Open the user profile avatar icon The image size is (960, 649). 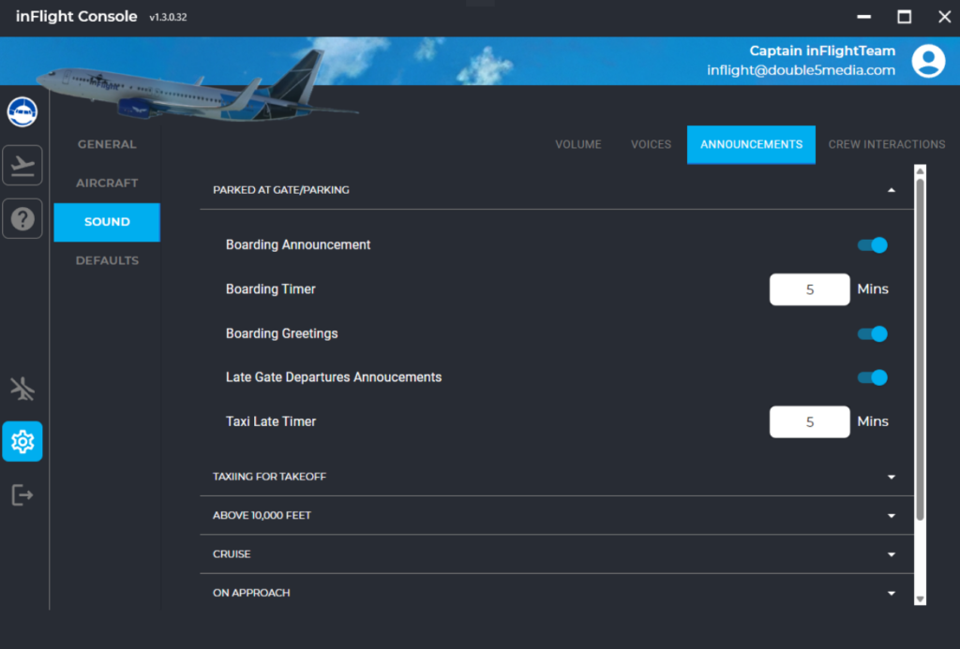pyautogui.click(x=928, y=61)
